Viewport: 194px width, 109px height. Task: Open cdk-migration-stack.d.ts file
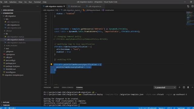16,43
